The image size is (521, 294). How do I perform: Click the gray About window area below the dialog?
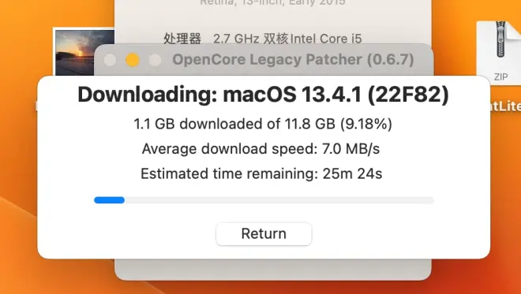[273, 269]
